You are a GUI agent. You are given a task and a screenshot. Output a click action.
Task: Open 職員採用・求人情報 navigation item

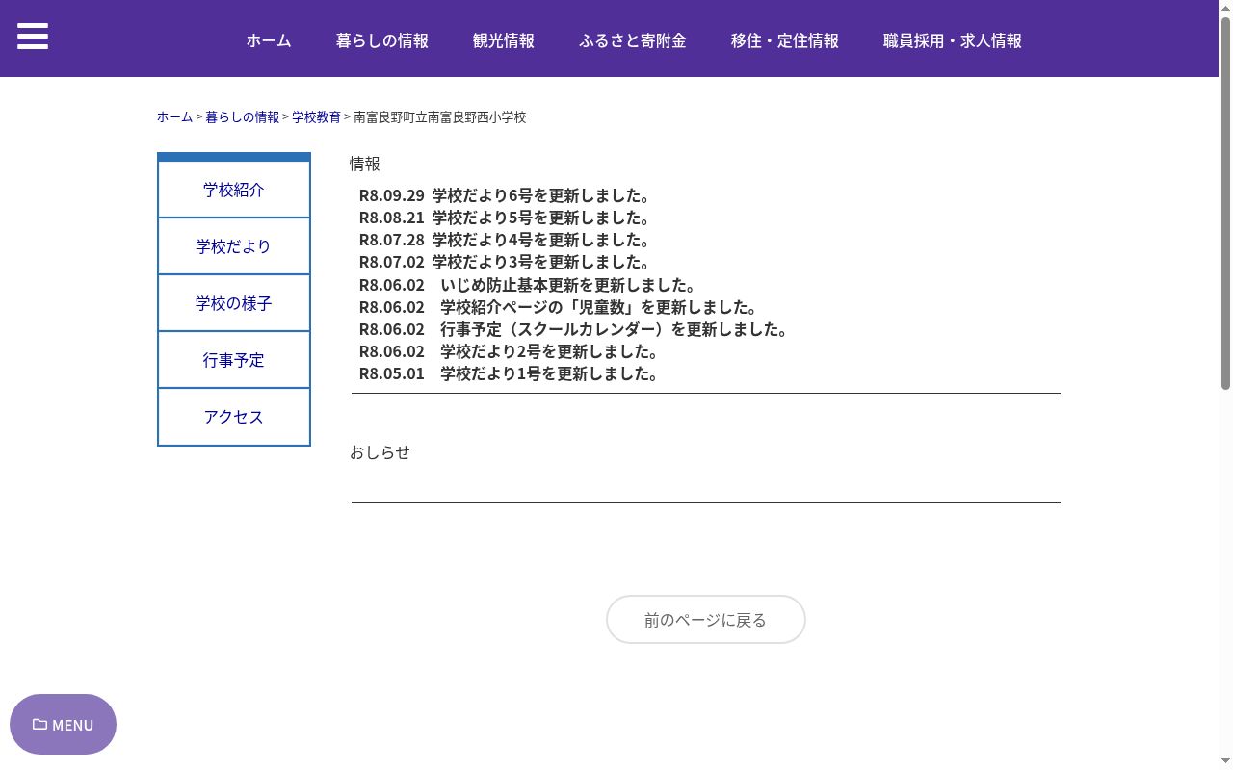pyautogui.click(x=953, y=40)
